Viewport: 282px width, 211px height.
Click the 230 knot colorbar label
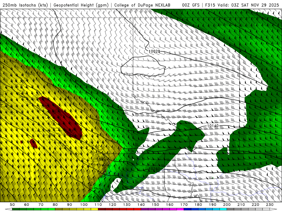point(270,205)
